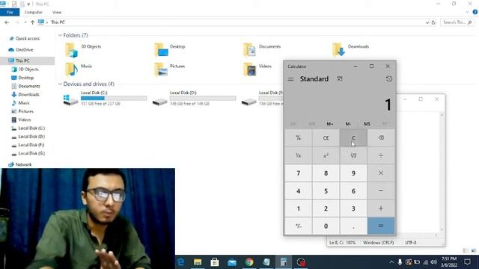Open the Computer ribbon tab
The image size is (479, 269).
33,12
